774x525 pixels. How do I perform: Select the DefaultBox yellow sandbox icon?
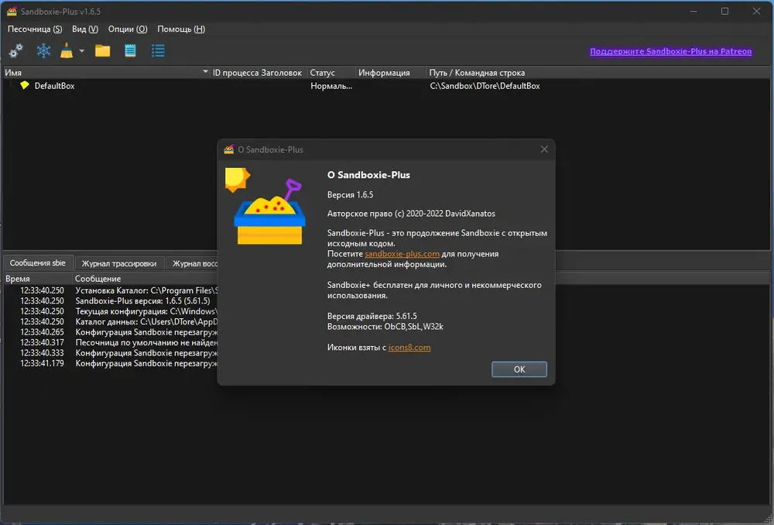[25, 85]
